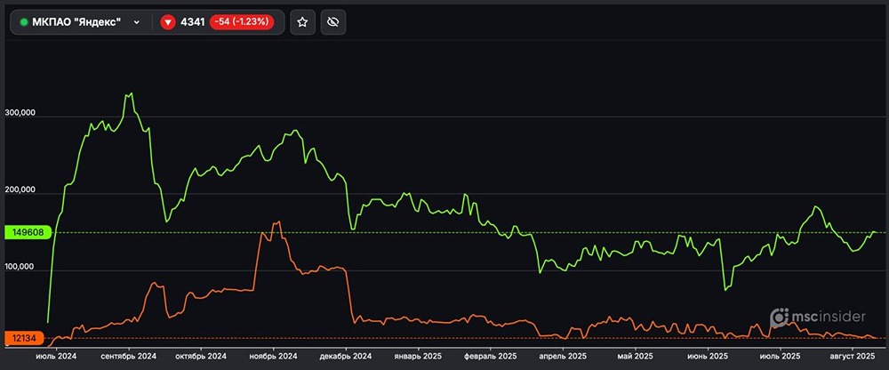
Task: Click the апрель 2025 axis marker
Action: (x=559, y=357)
